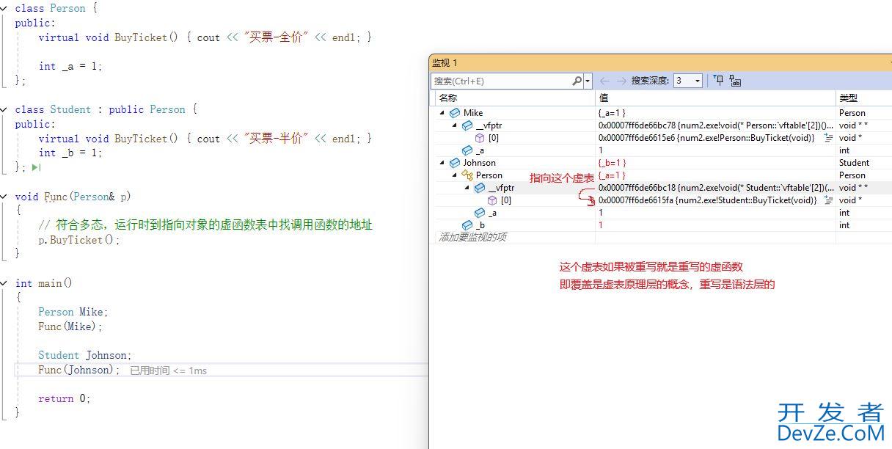This screenshot has width=892, height=449.
Task: Select the value 0x00007ff6de66bc18 Student vftable
Action: (x=716, y=188)
